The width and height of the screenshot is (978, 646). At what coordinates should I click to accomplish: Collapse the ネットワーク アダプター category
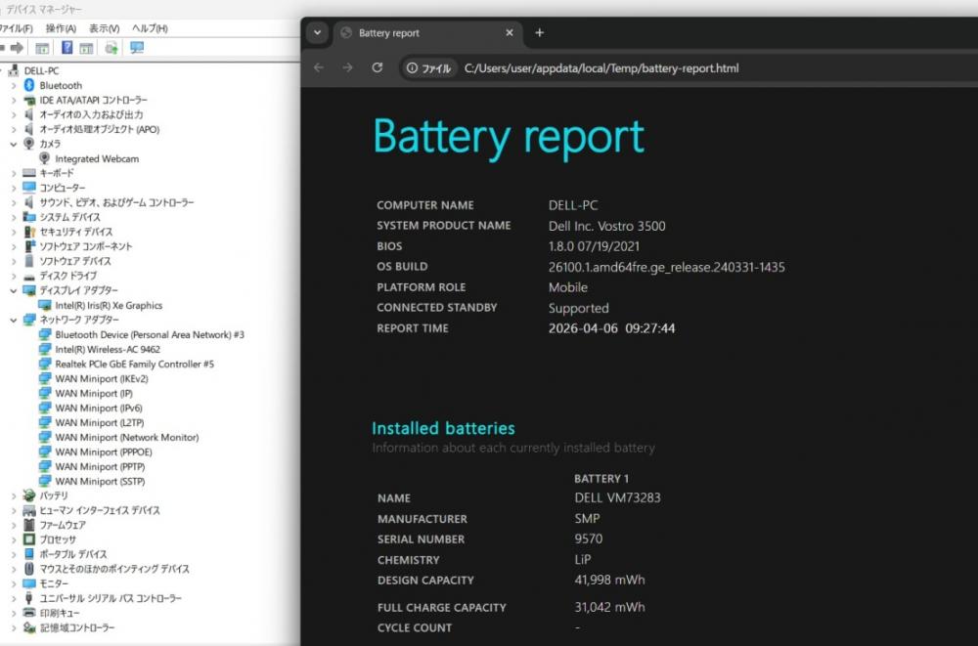pos(14,321)
